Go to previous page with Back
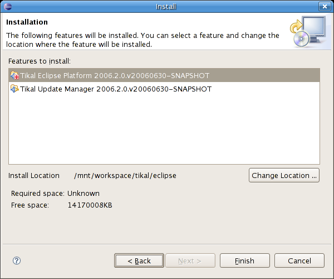The height and width of the screenshot is (279, 334). [x=139, y=261]
